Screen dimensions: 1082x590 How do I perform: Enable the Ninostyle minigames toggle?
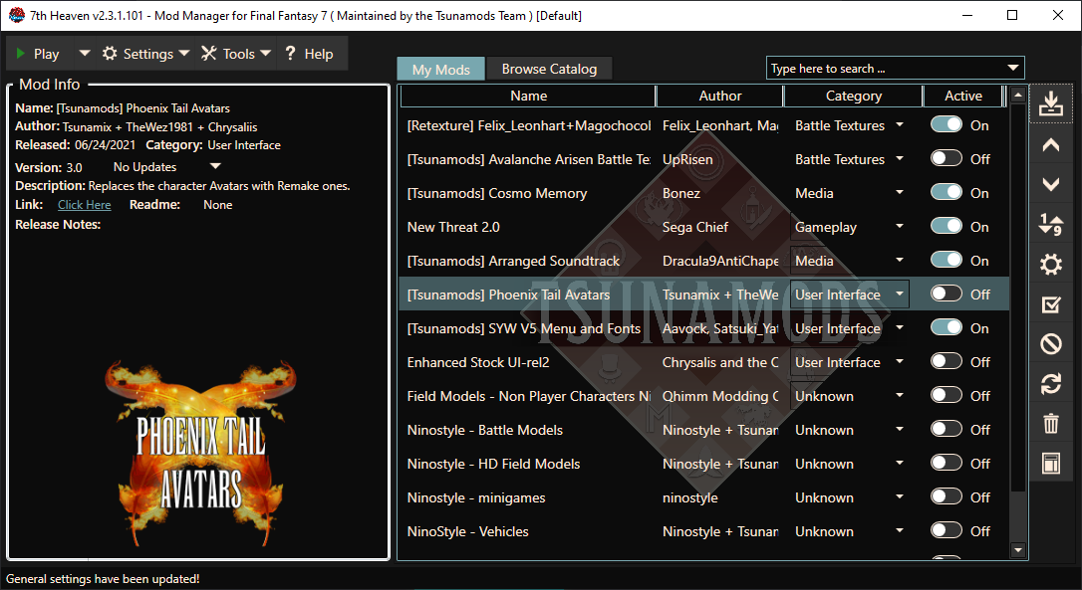click(947, 496)
